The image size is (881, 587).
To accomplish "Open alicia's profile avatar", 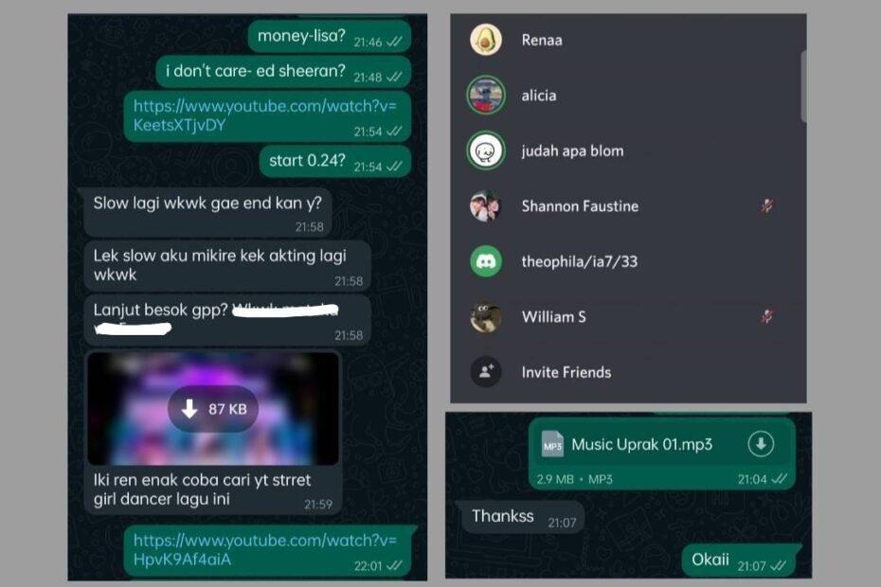I will pyautogui.click(x=486, y=95).
